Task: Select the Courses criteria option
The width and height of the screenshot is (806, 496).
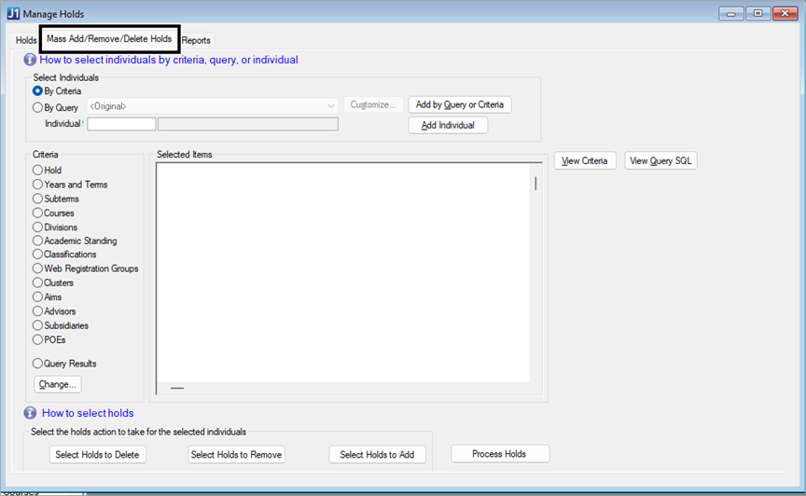Action: click(37, 213)
